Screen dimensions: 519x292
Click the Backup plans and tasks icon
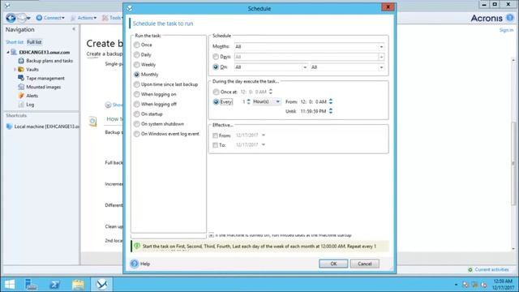(x=21, y=61)
